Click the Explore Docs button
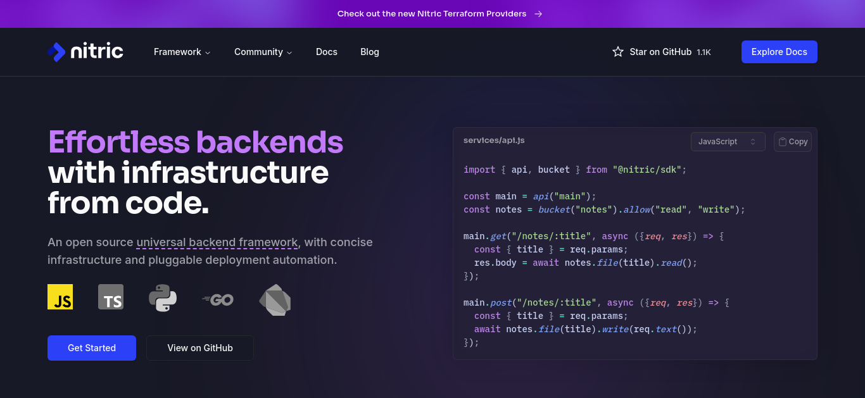Screen dimensions: 865x398 pos(780,52)
